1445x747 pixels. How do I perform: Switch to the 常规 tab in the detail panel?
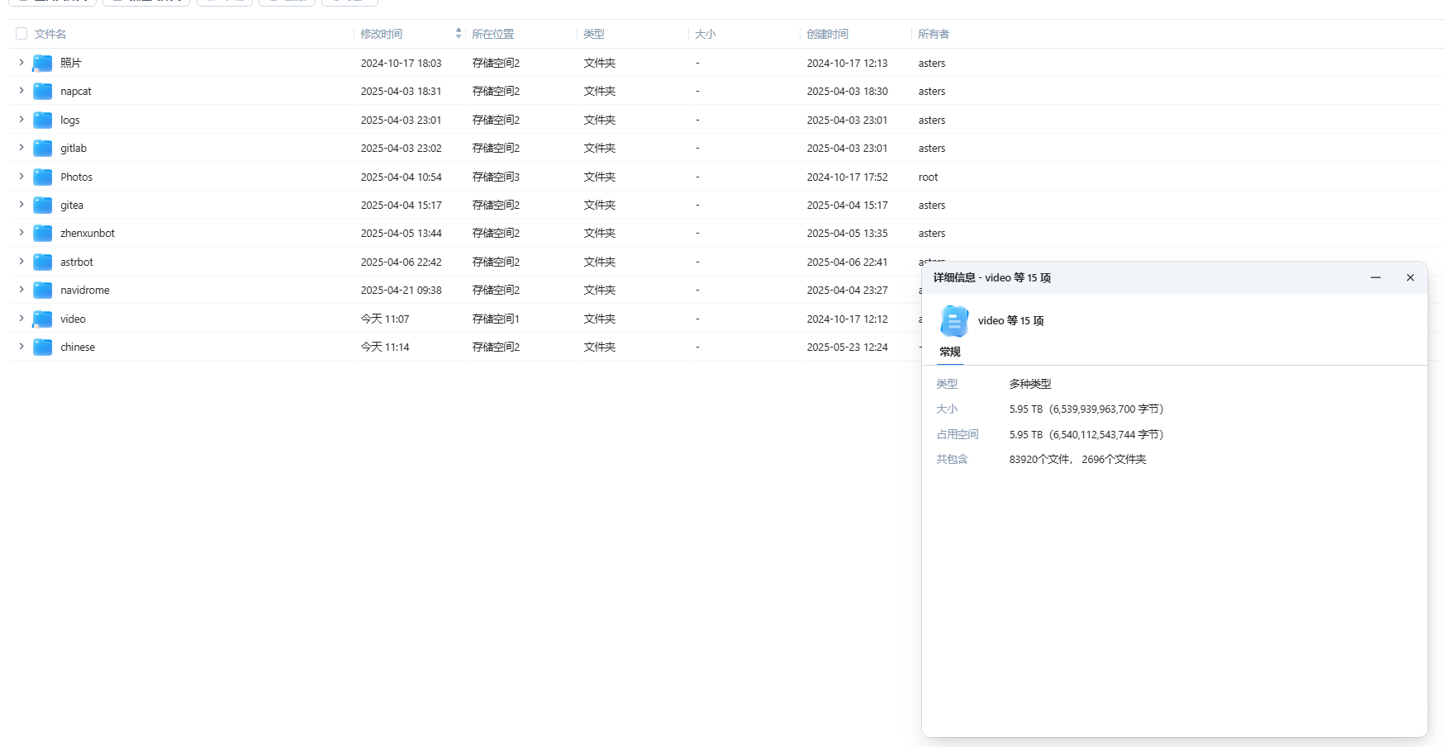tap(950, 352)
